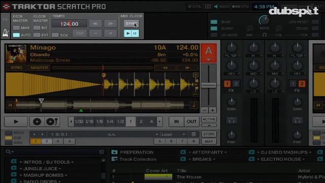The image size is (325, 183).
Task: Nudge deck A tempo bend backward
Action: click(165, 68)
